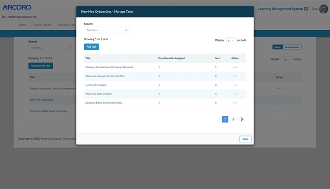Click Add Learning Plan button

point(41,66)
